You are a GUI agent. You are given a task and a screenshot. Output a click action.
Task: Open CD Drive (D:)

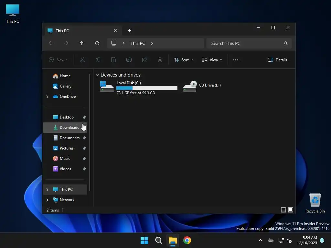202,87
